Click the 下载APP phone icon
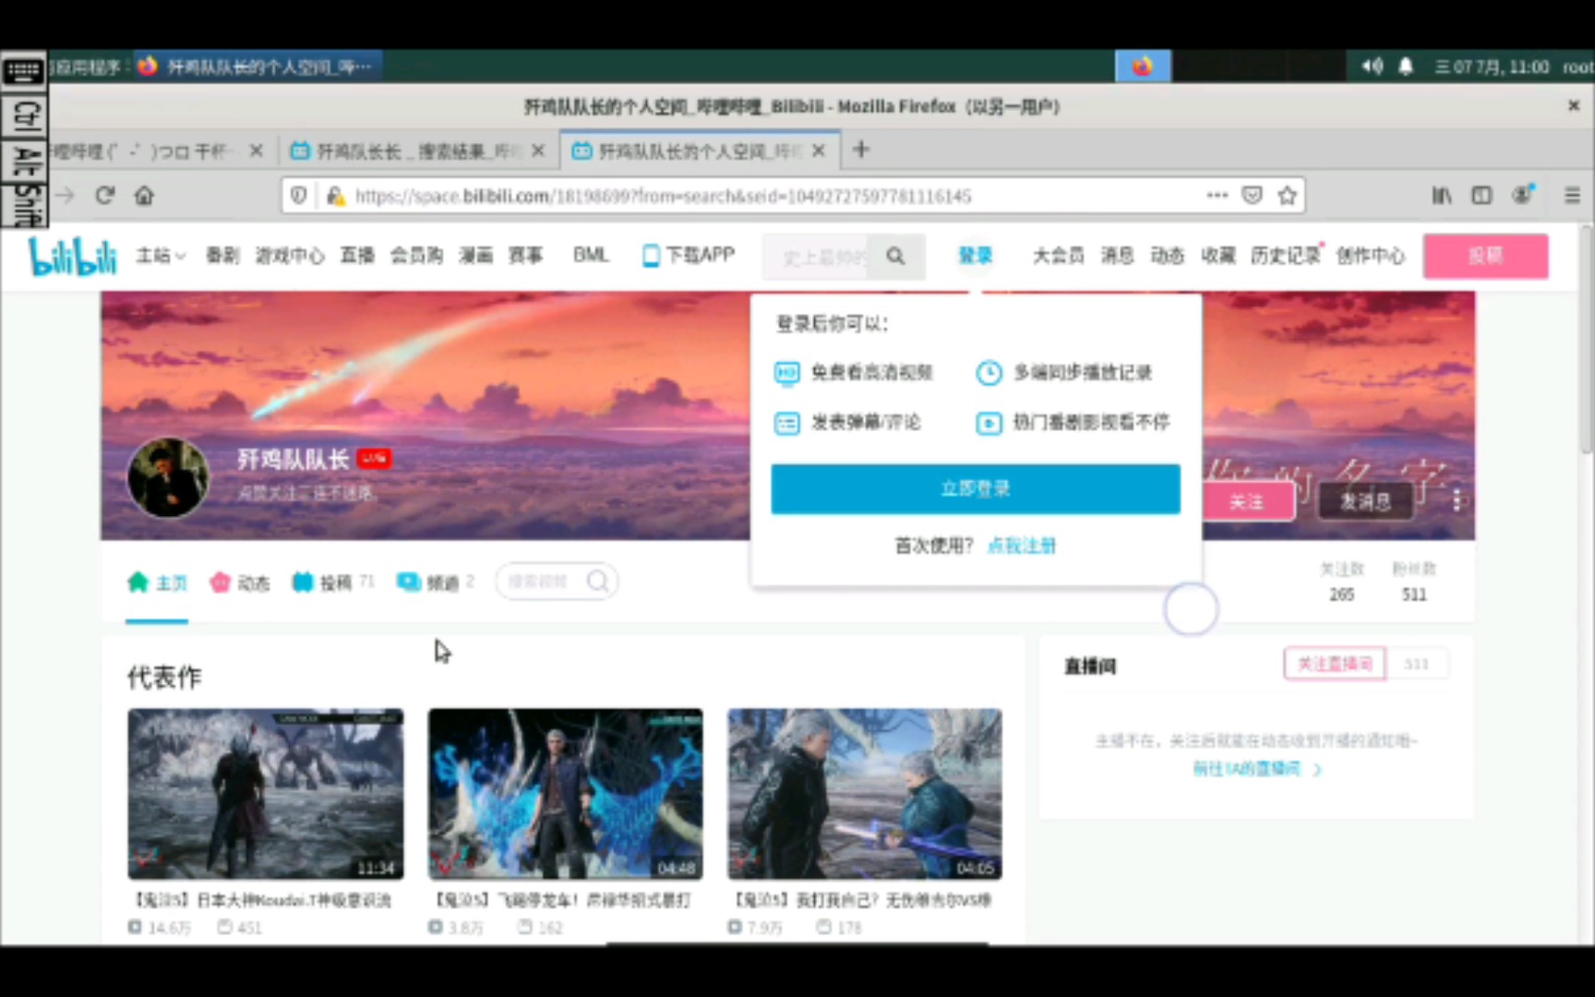Screen dimensions: 1595x997 coord(649,256)
